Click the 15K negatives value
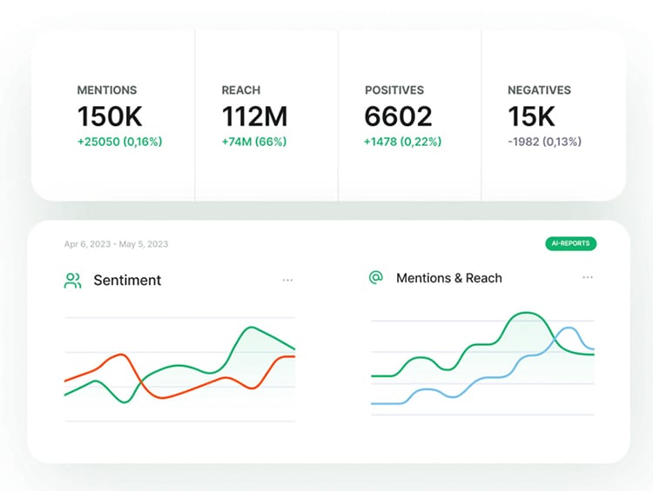This screenshot has height=491, width=653. 531,116
